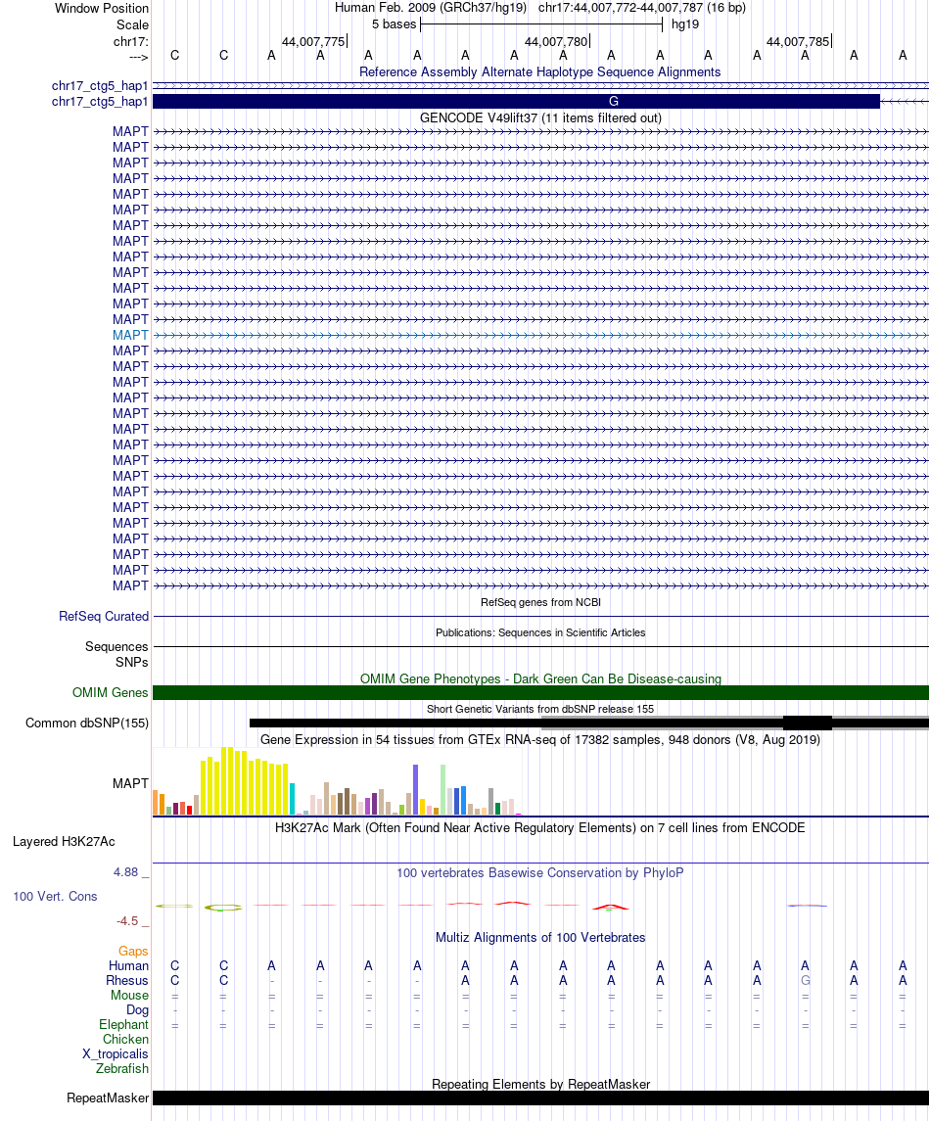Click the RepeatMasker track label
The image size is (930, 1121).
click(108, 1098)
